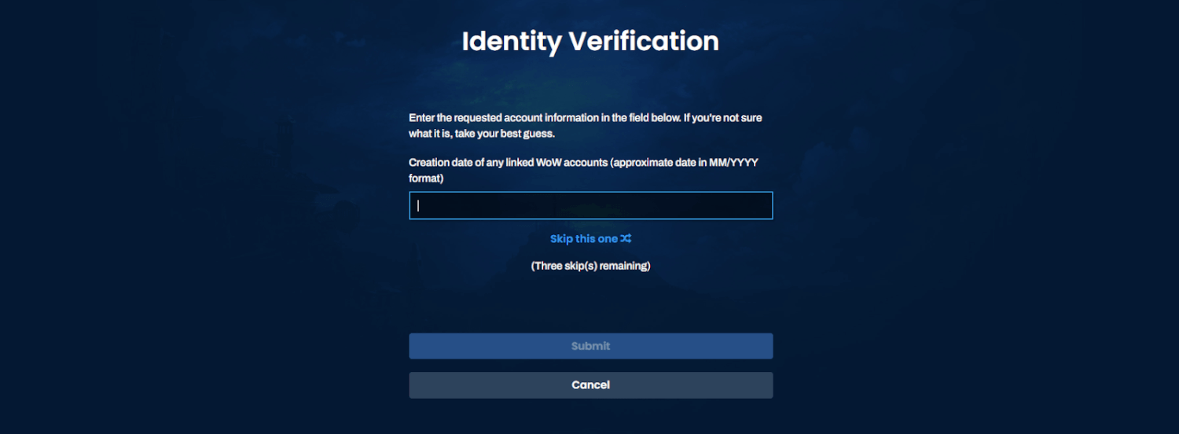This screenshot has height=434, width=1179.
Task: Click the page title at the top
Action: (x=590, y=41)
